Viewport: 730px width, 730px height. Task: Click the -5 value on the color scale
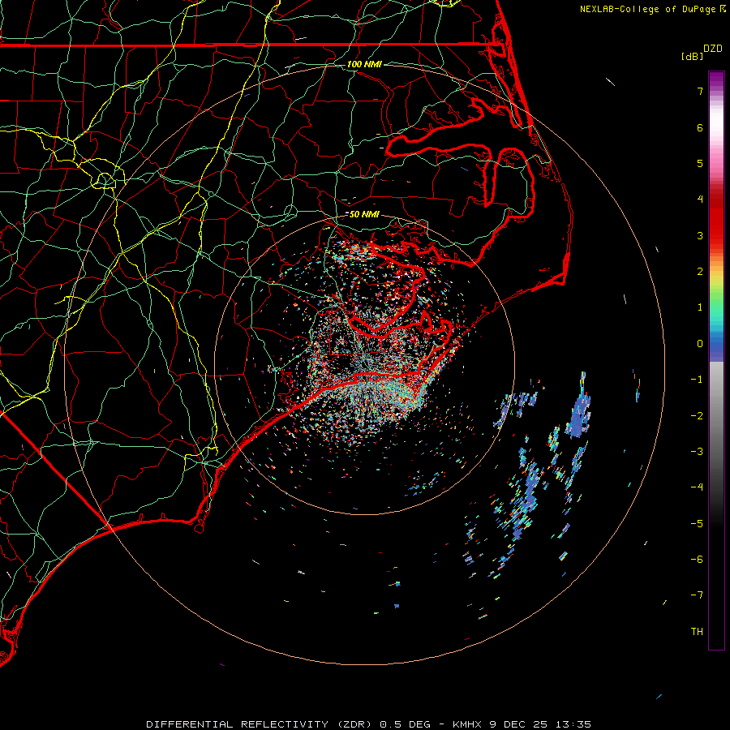point(697,524)
